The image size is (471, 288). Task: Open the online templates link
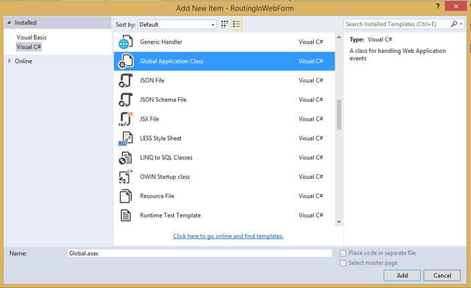(228, 236)
